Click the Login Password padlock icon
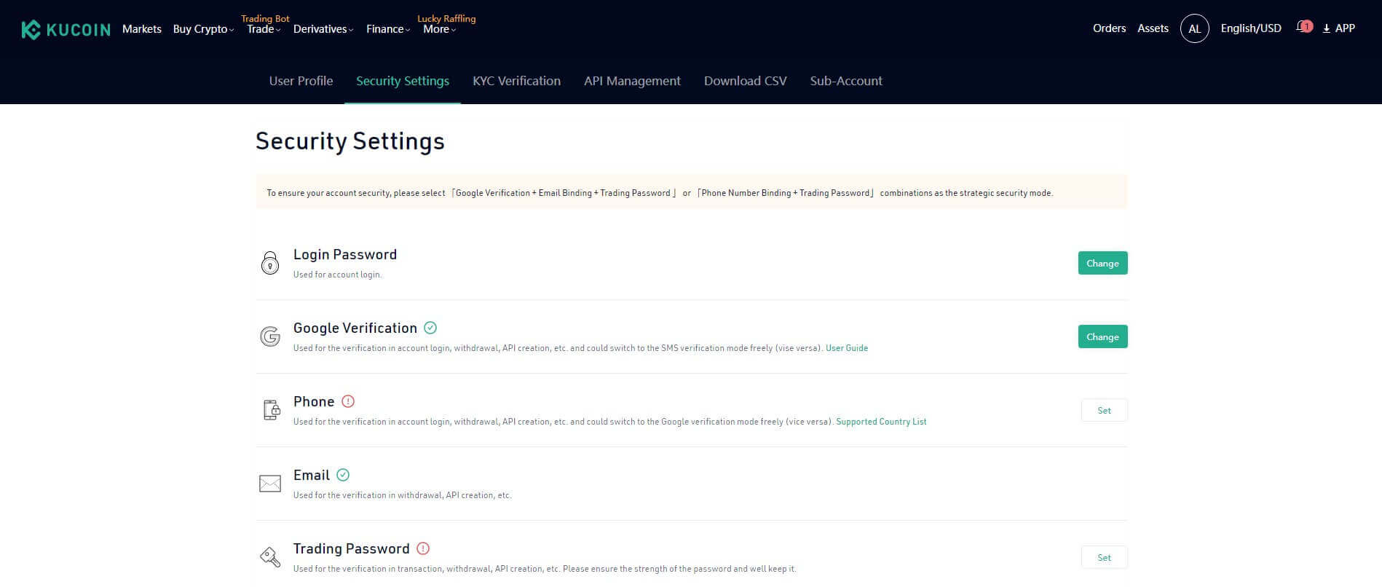Image resolution: width=1382 pixels, height=587 pixels. coord(269,263)
